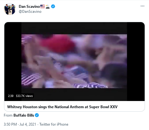Click the verified badge beside Dan Scavino

[x=53, y=7]
